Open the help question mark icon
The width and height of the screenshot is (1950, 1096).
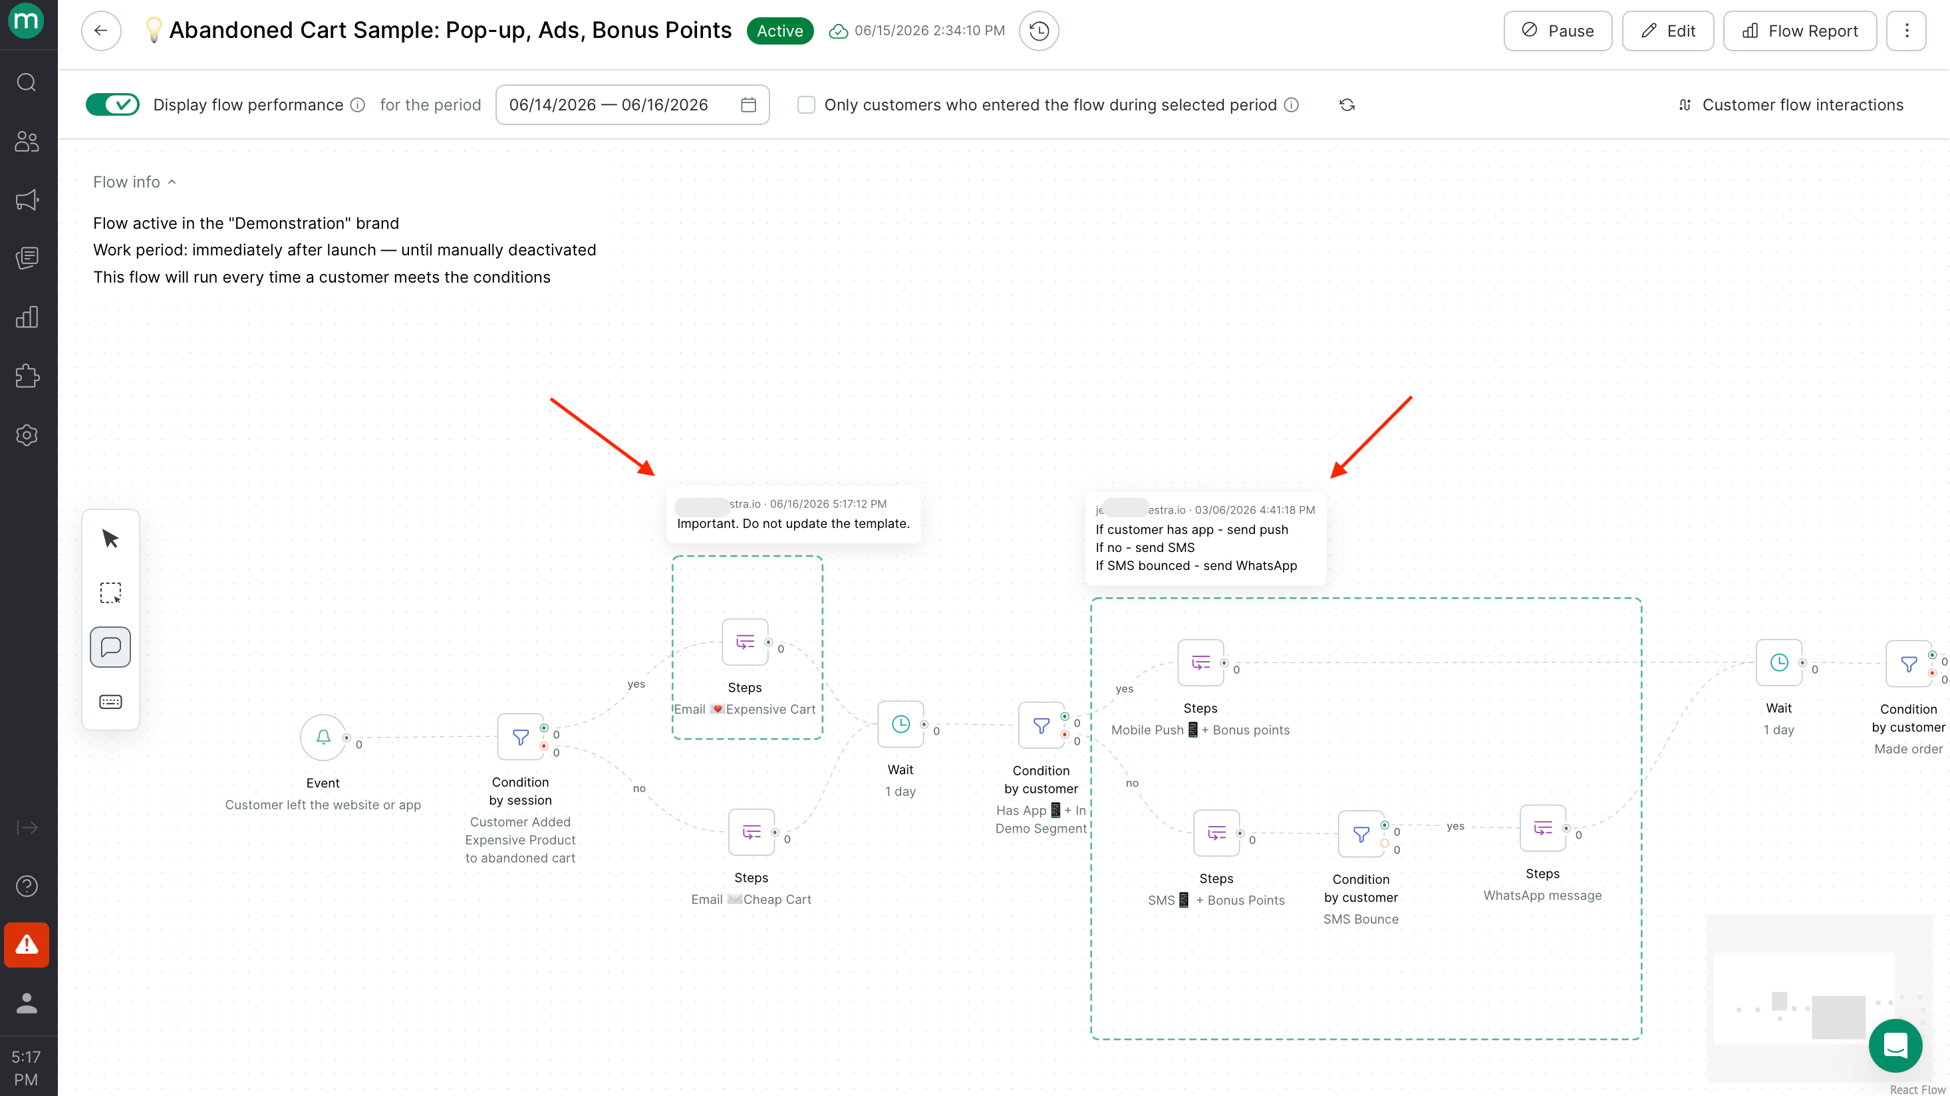coord(27,886)
